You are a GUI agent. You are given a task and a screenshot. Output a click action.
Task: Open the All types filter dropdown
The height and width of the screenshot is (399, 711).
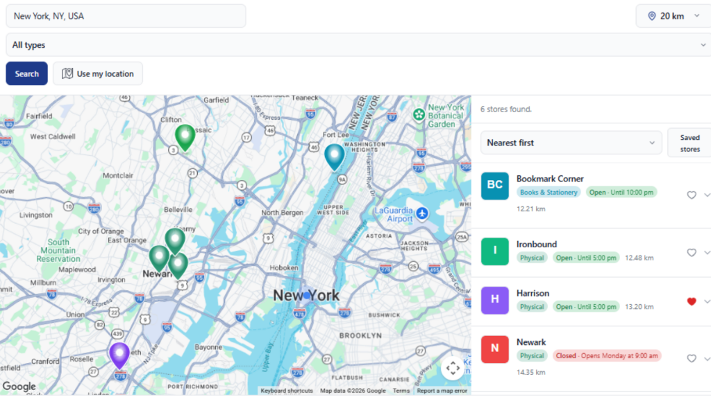click(358, 45)
